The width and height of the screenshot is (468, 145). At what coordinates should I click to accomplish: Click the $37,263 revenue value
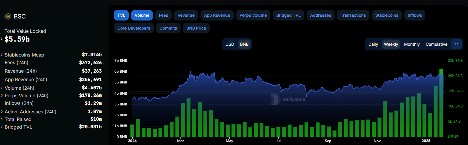point(92,71)
